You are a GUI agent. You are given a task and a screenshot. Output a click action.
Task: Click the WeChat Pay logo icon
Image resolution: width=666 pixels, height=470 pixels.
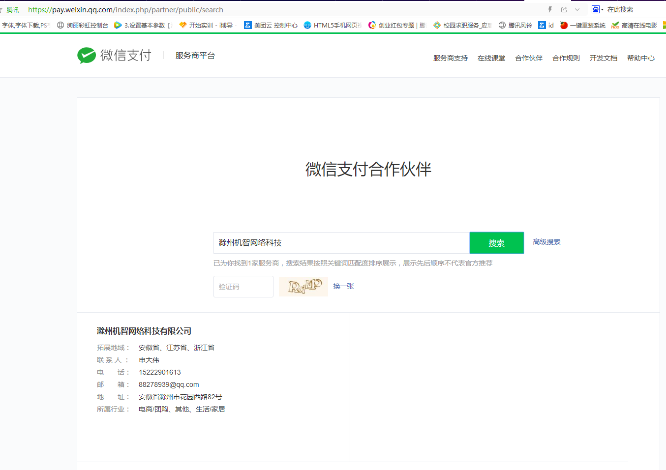[x=87, y=56]
